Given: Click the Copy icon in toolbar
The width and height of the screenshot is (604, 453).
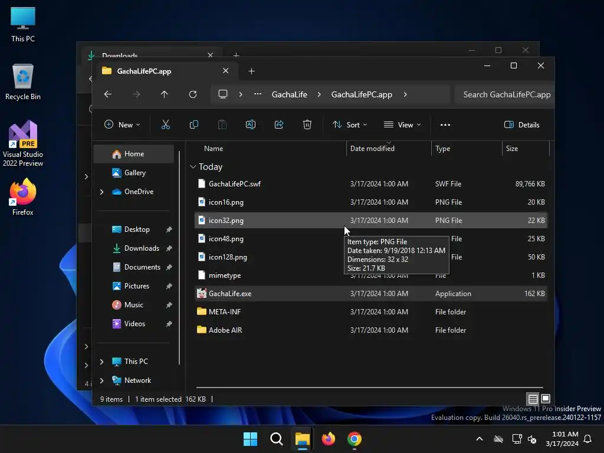Looking at the screenshot, I should coord(193,124).
